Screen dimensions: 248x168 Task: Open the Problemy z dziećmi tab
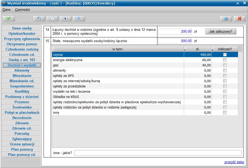click(22, 97)
